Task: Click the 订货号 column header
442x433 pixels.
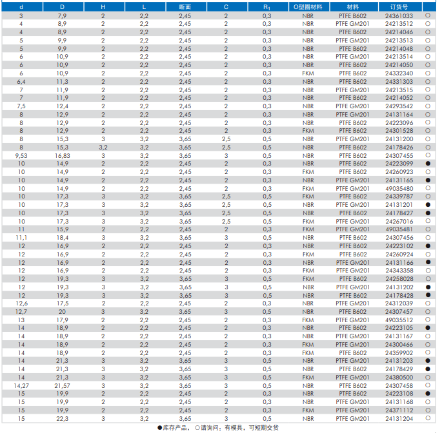Action: [x=399, y=6]
